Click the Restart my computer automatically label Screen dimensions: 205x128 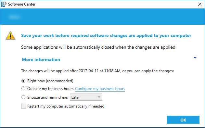point(66,106)
